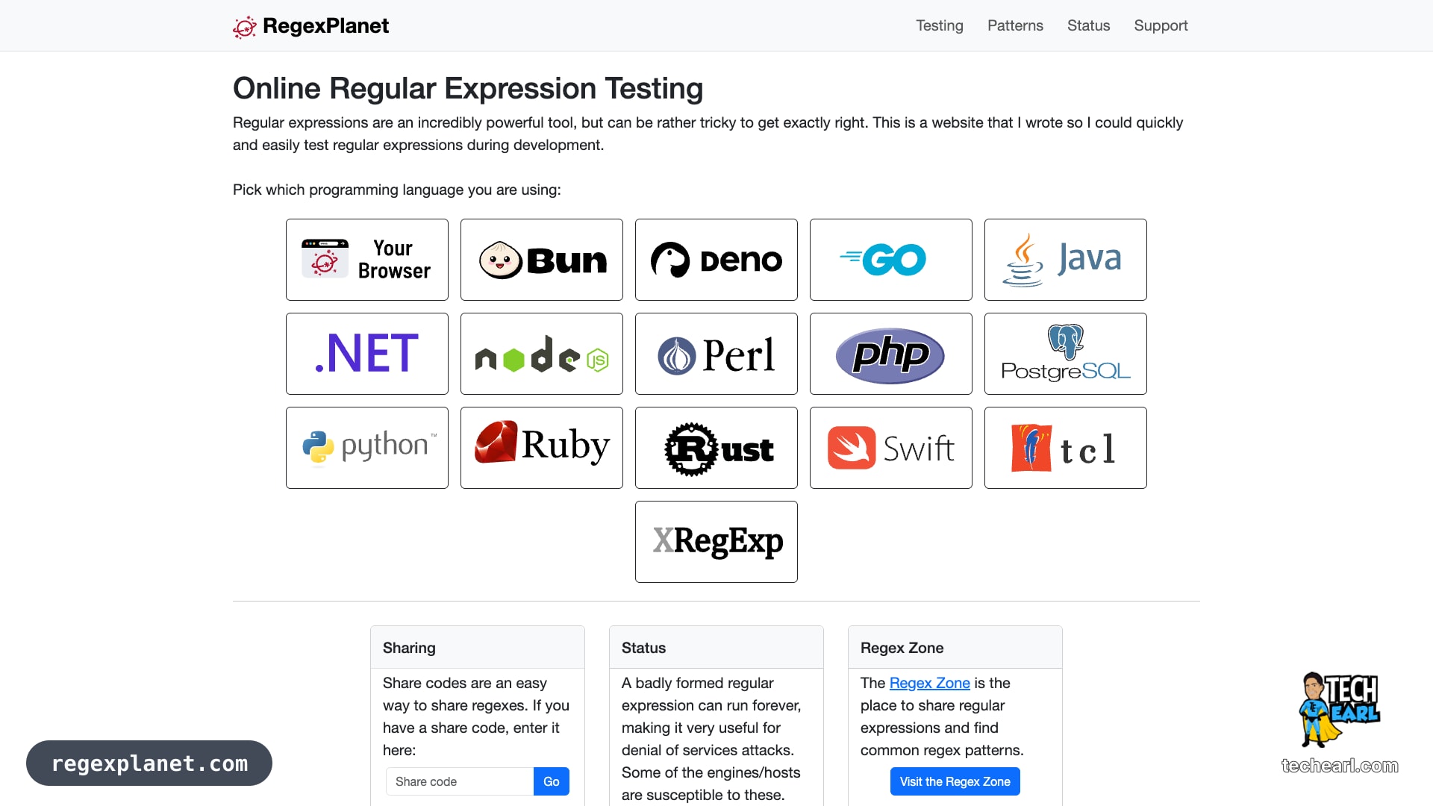Screen dimensions: 1433x806
Task: Choose the Tcl language tile
Action: 1066,448
